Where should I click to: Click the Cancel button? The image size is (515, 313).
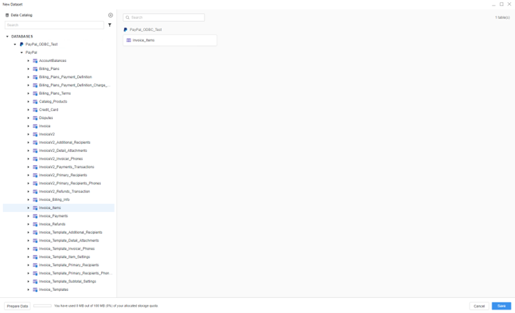click(x=479, y=306)
